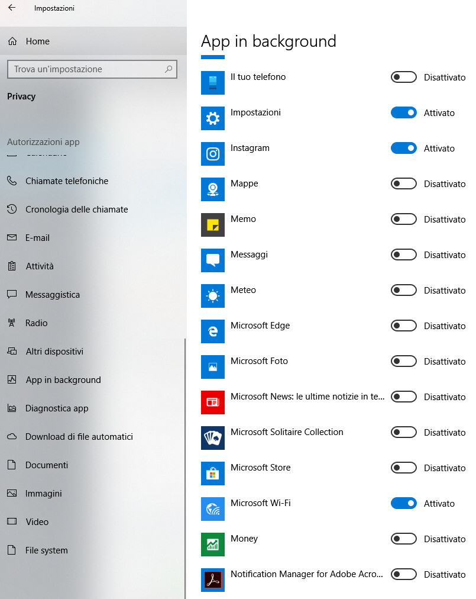Go to Download di file automatici
The image size is (476, 599).
pos(93,436)
